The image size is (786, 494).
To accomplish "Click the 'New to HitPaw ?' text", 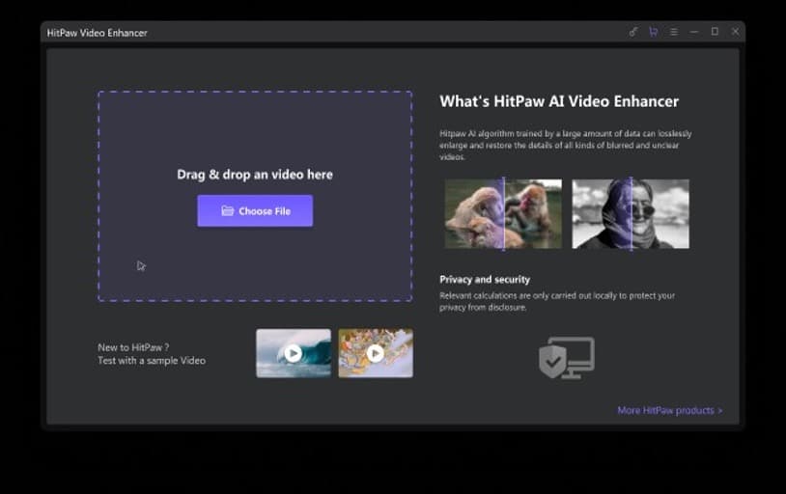I will tap(133, 347).
